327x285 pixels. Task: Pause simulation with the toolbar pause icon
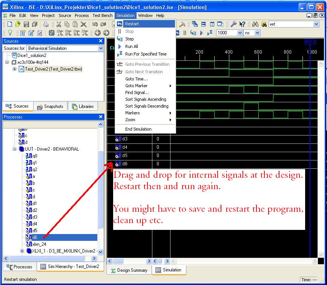[185, 33]
